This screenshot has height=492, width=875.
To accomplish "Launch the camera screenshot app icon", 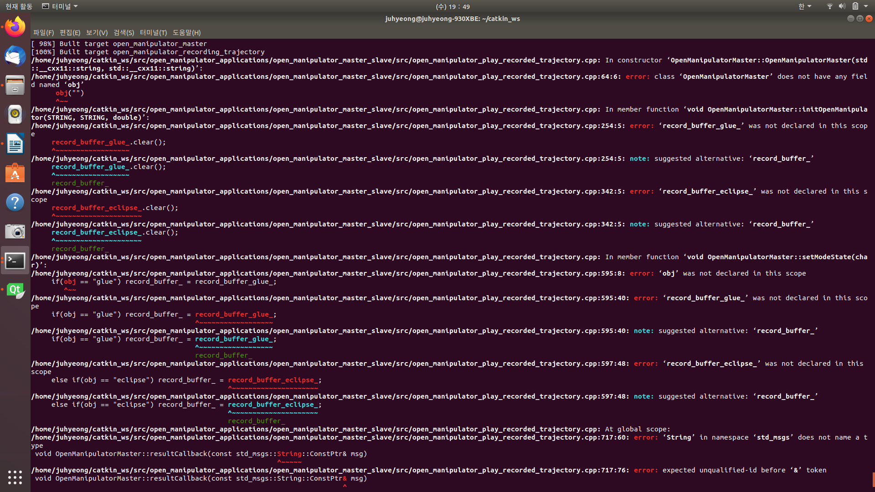I will pyautogui.click(x=15, y=231).
